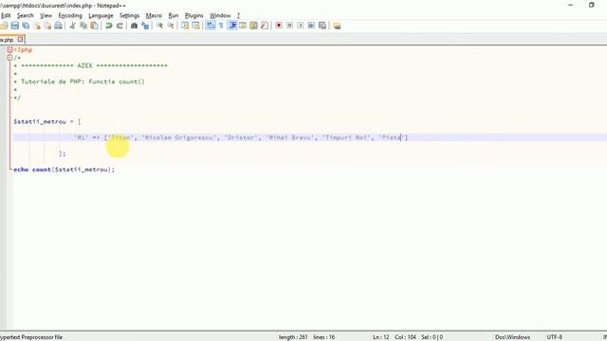Click the Replace toolbar icon
This screenshot has width=607, height=341.
[145, 26]
